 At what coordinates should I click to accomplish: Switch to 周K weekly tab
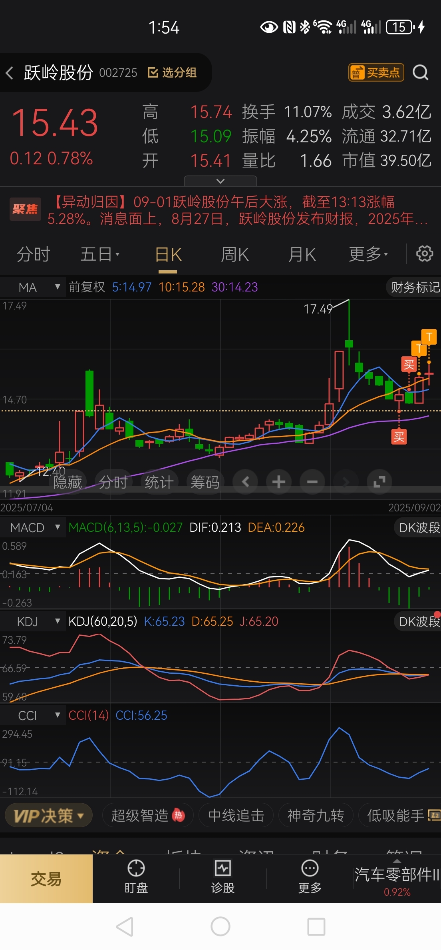pos(235,255)
